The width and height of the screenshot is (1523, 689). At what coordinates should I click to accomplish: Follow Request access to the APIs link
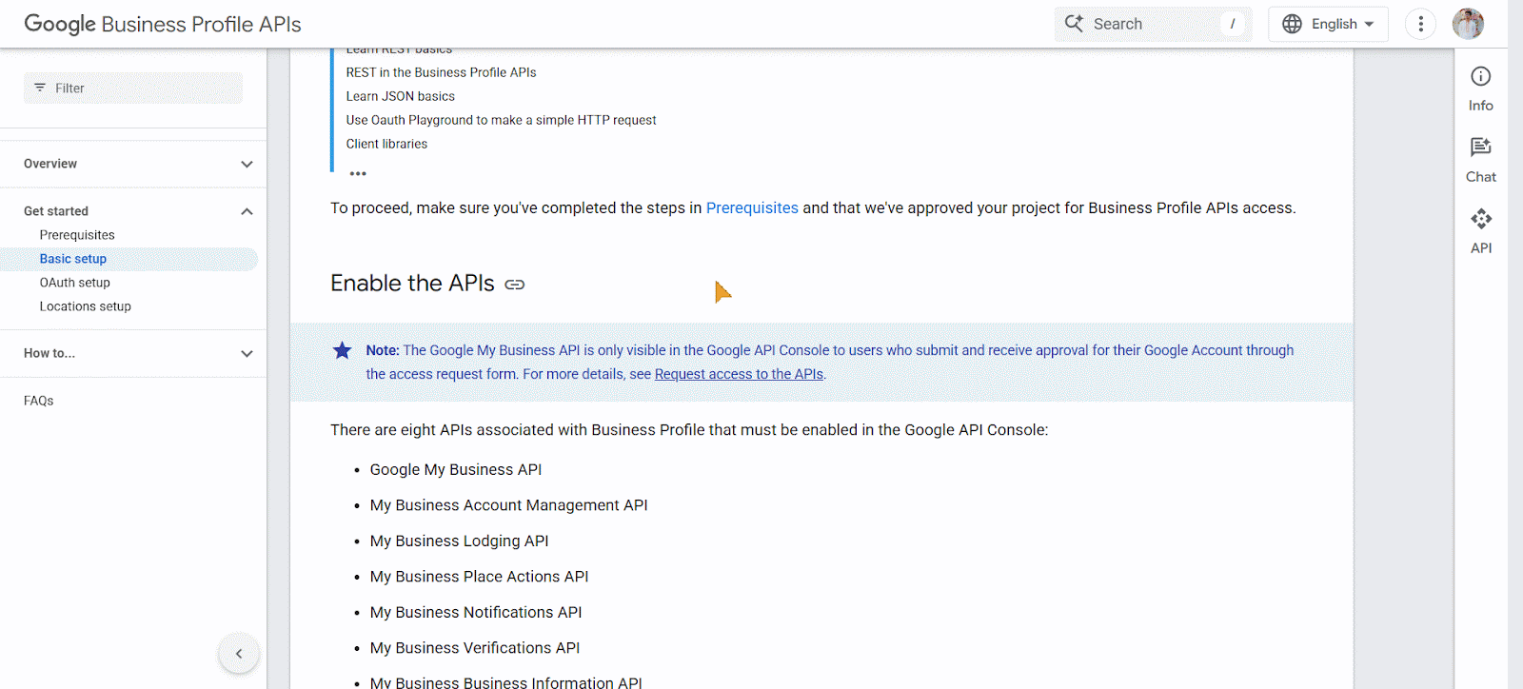[739, 374]
